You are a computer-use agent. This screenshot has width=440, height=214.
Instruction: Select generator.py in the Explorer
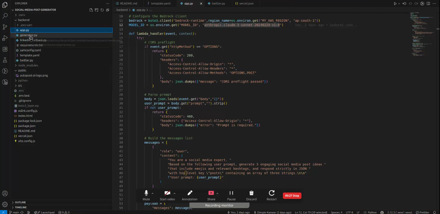[x=29, y=35]
